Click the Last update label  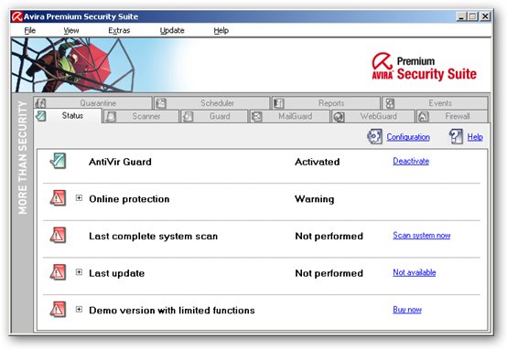117,273
